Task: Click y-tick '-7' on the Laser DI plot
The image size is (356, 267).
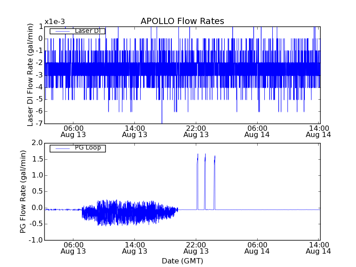Action: click(x=40, y=124)
